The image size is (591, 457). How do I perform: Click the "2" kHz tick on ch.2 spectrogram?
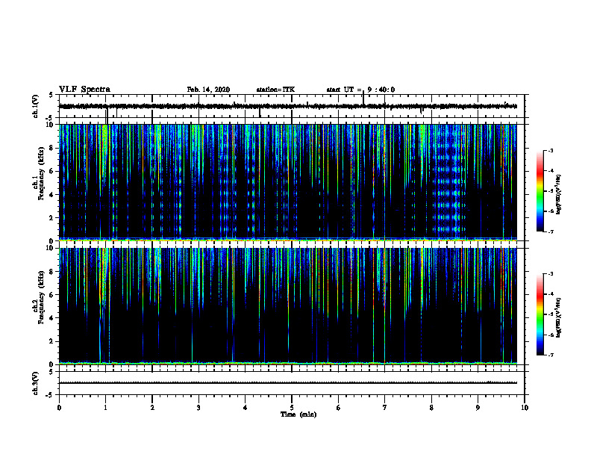52,341
